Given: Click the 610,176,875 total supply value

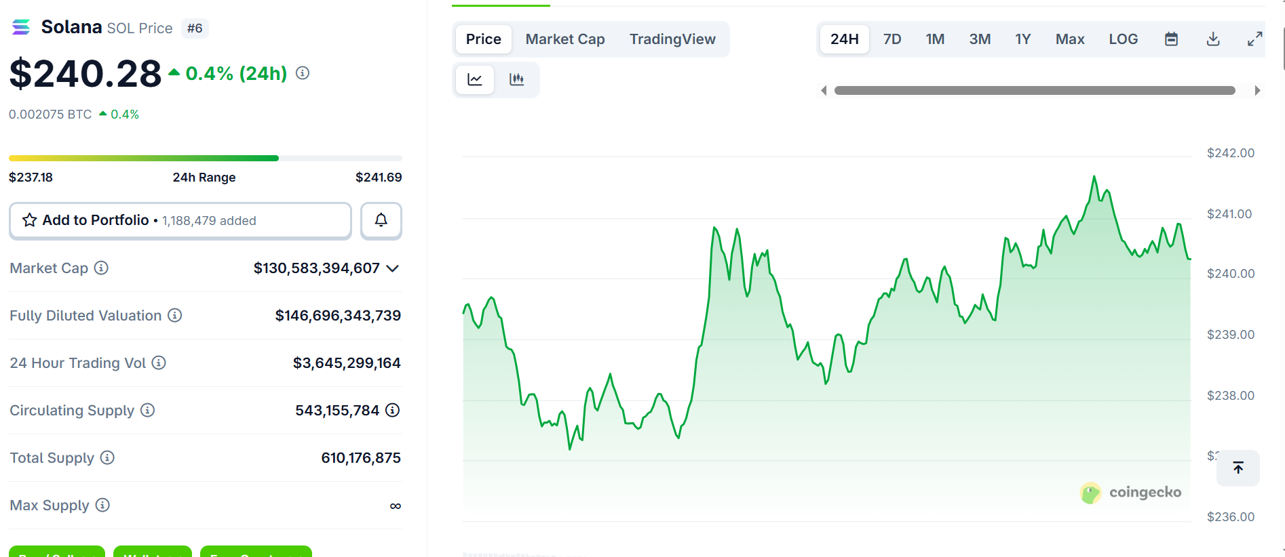Looking at the screenshot, I should 361,458.
